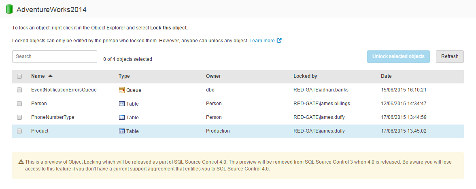Click the Table icon in Person row
The width and height of the screenshot is (476, 189).
(x=121, y=104)
